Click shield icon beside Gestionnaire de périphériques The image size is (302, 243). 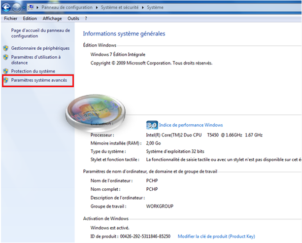6,48
